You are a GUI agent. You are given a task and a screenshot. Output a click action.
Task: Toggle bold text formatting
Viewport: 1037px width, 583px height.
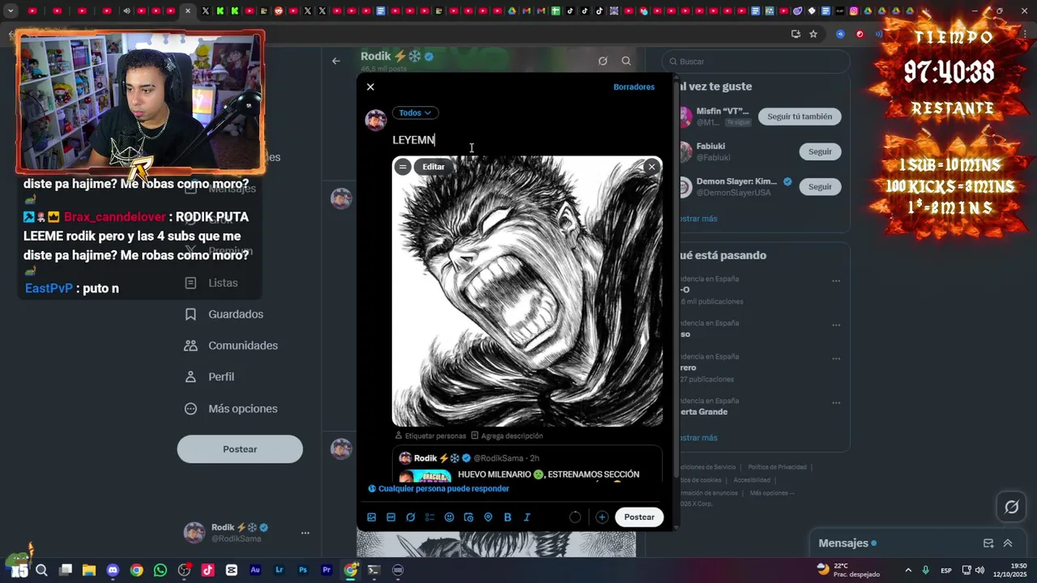pos(507,517)
